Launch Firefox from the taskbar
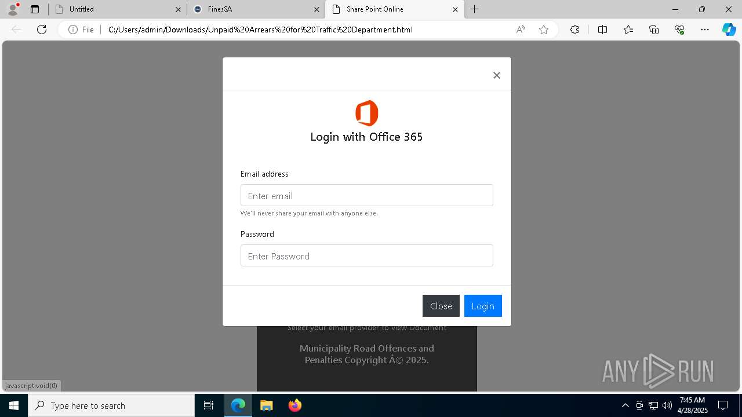 coord(294,405)
